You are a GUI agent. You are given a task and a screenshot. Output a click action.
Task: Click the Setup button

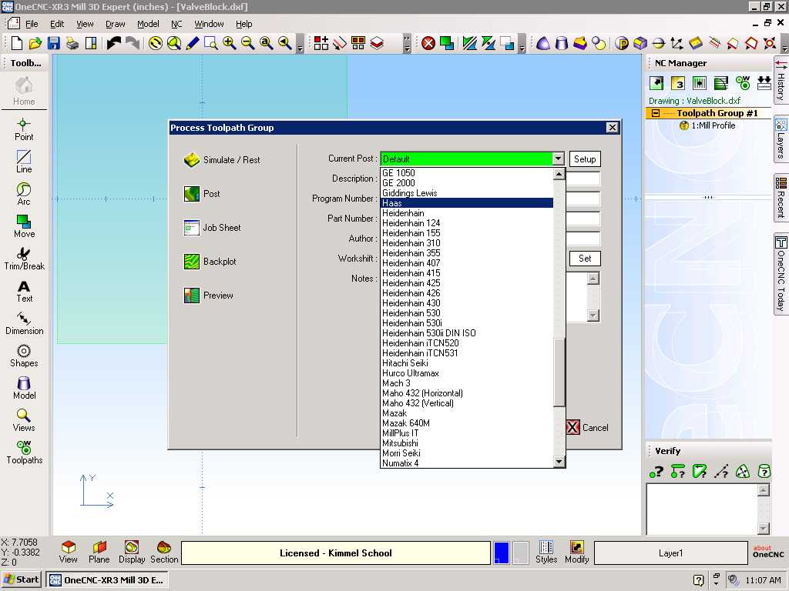(x=585, y=159)
